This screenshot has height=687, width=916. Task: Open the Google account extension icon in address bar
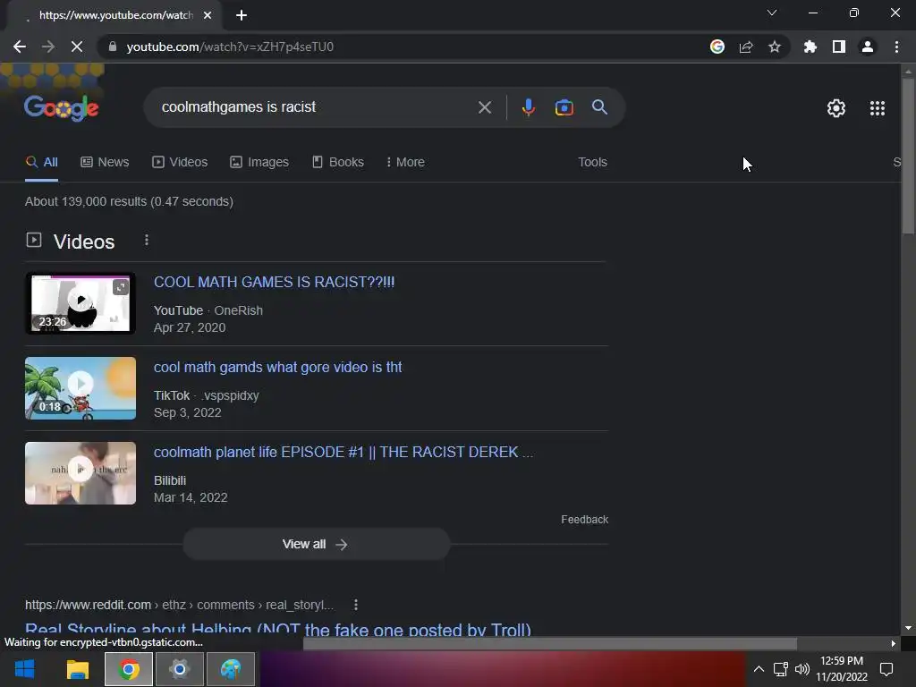[x=717, y=47]
